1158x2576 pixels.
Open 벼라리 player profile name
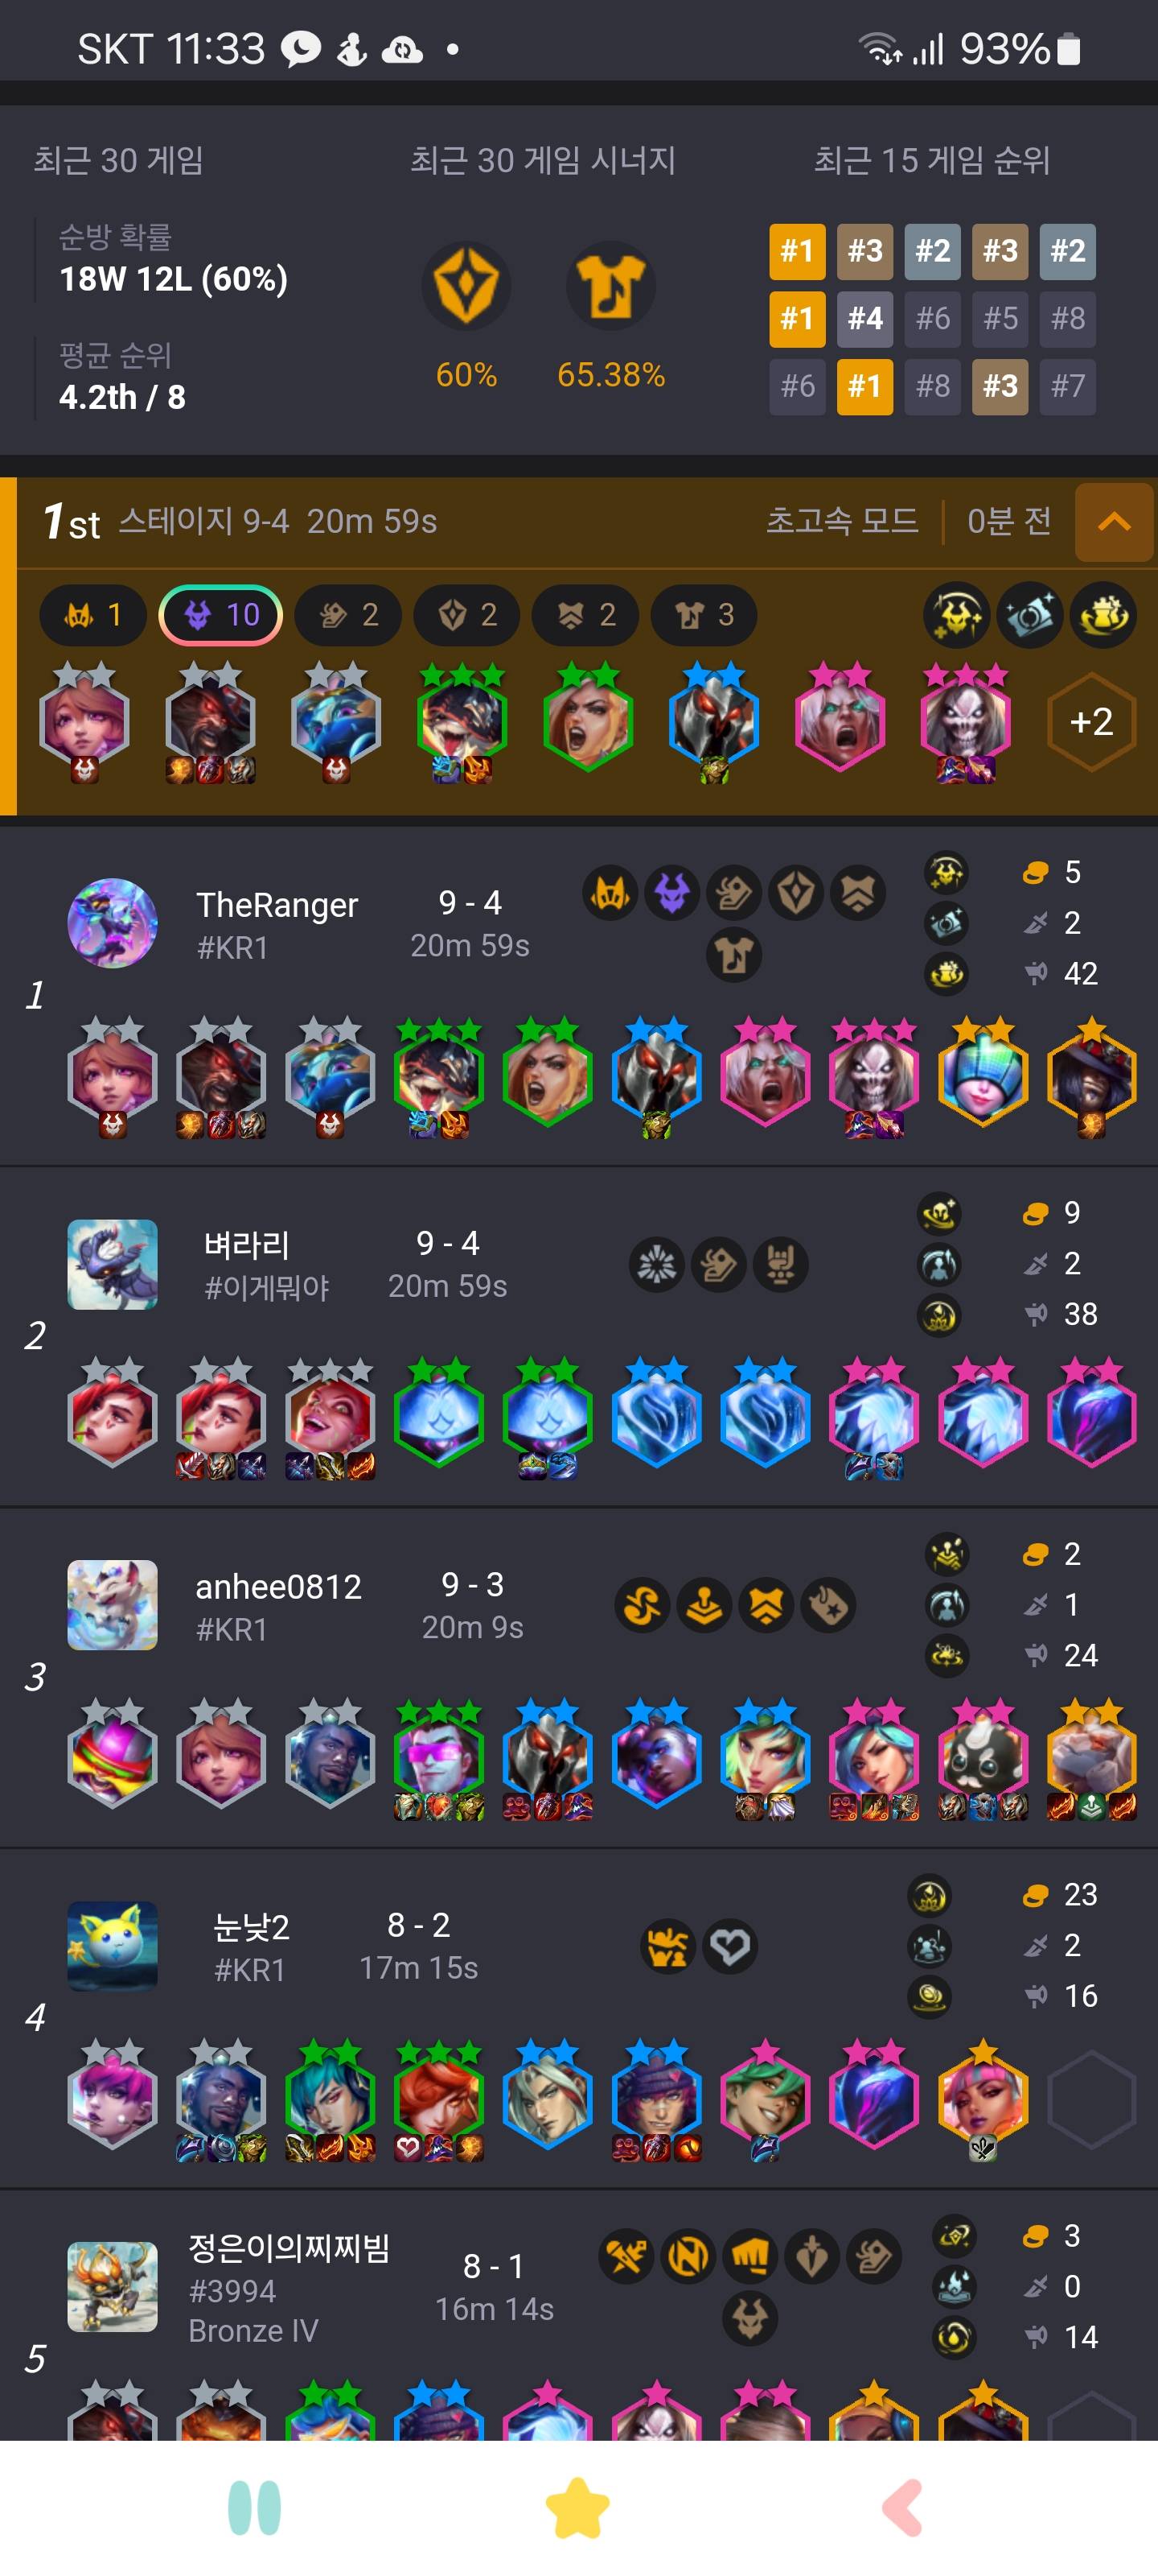tap(247, 1244)
